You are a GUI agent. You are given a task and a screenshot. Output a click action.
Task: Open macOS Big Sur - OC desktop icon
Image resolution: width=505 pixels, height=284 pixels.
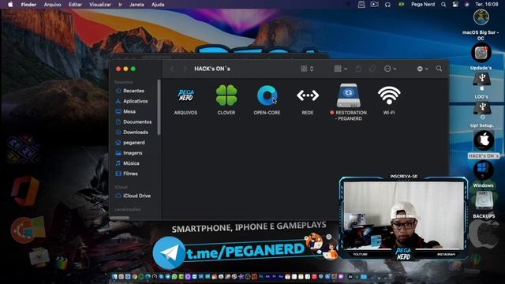(x=481, y=17)
